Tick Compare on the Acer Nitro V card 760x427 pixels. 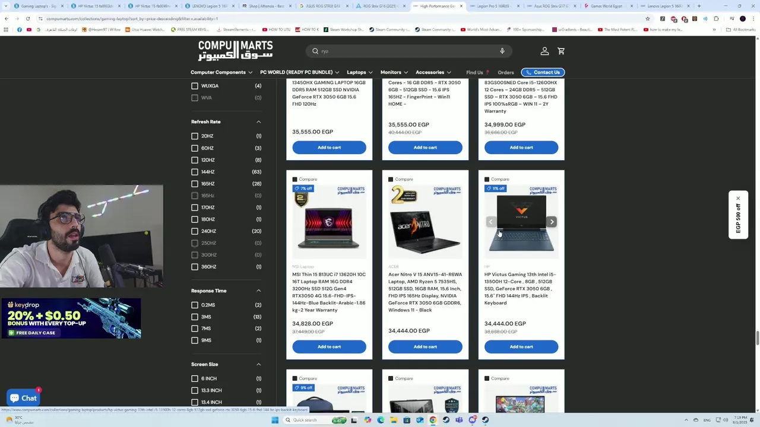[391, 179]
